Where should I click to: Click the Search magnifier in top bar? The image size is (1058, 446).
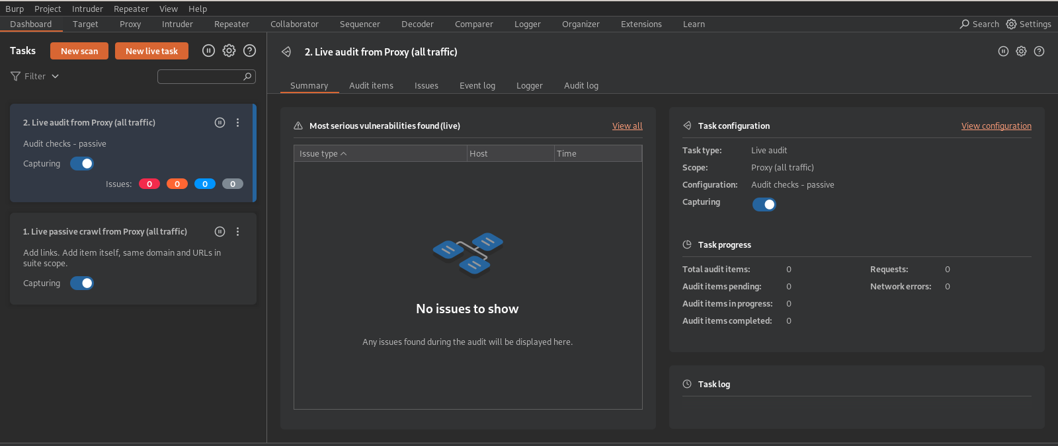[x=965, y=24]
